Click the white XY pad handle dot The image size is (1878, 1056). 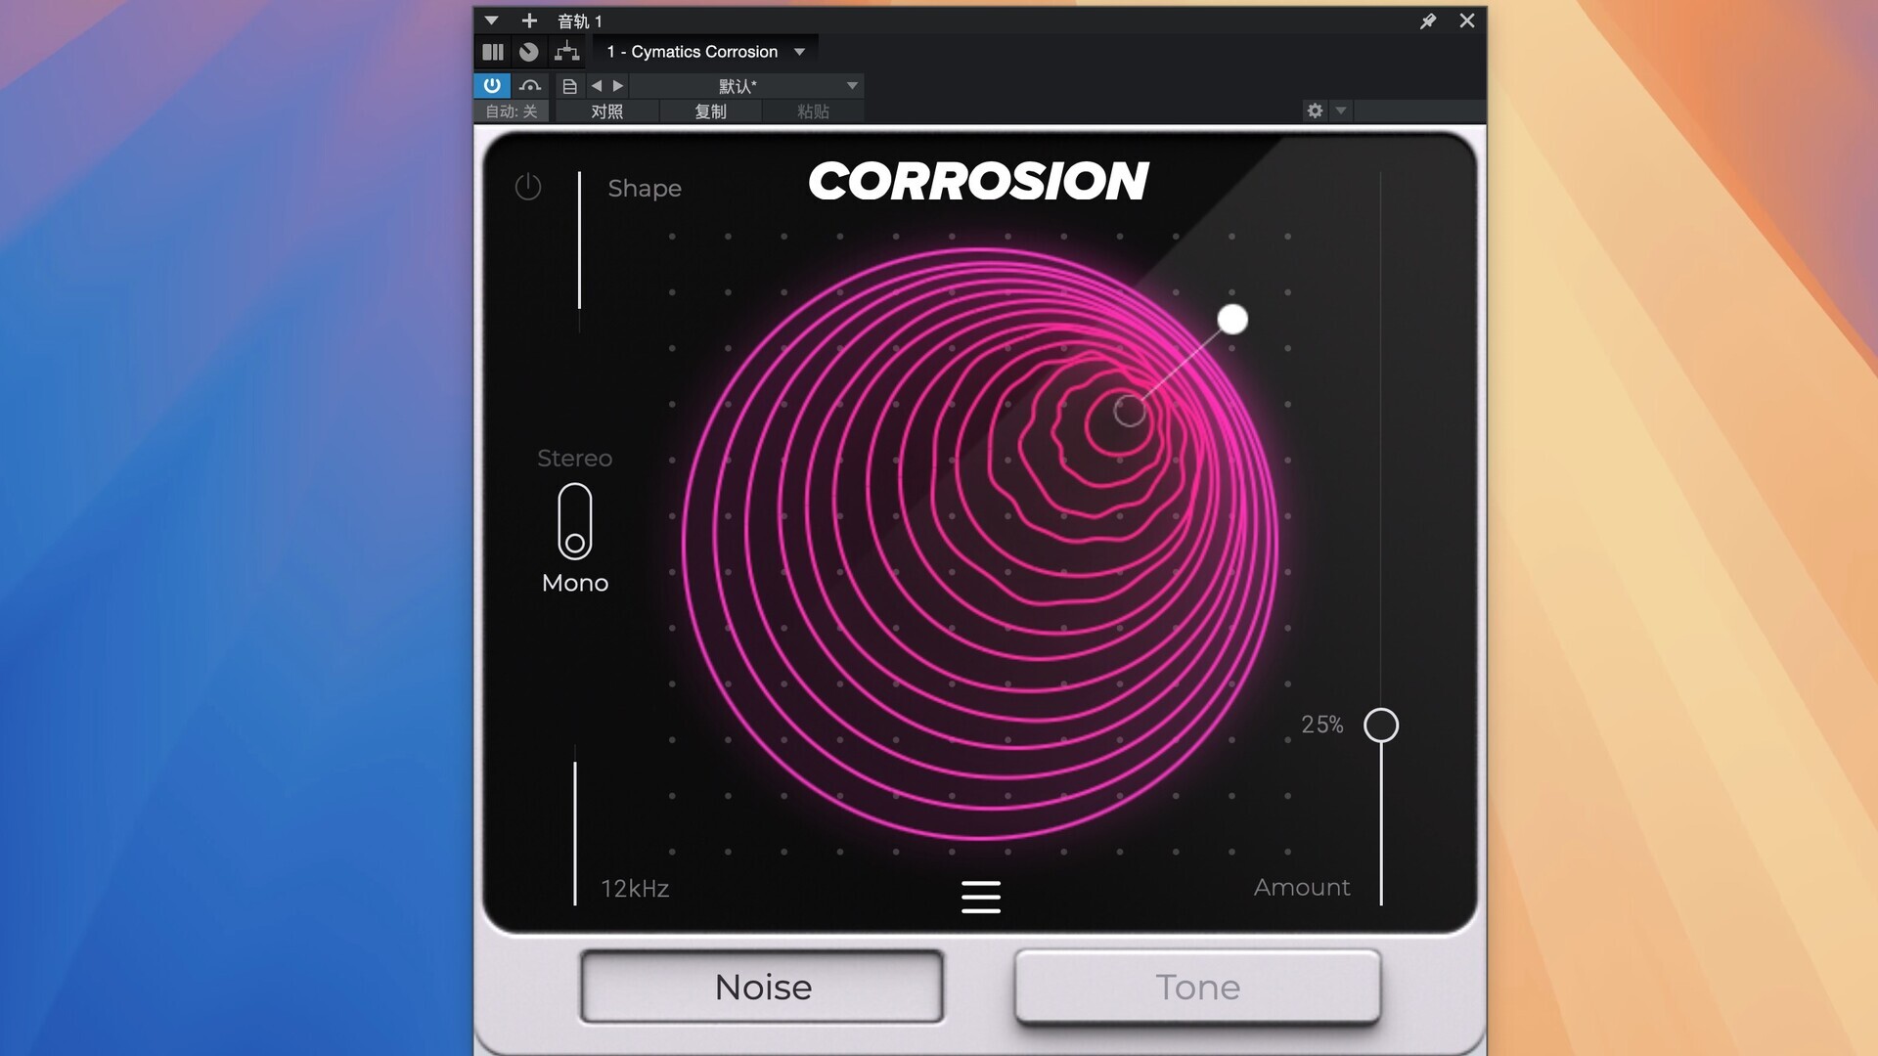(x=1232, y=319)
